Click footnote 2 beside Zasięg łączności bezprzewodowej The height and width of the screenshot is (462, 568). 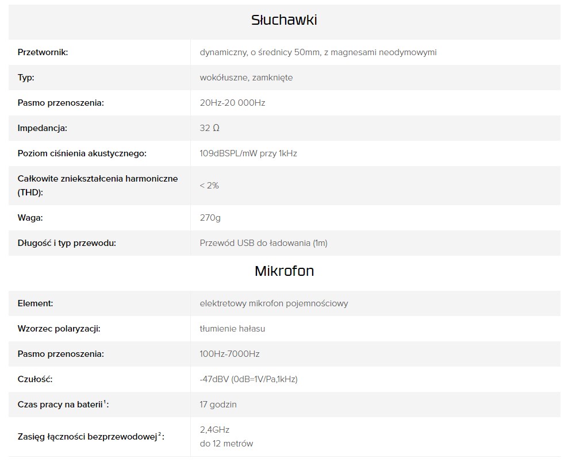[160, 434]
